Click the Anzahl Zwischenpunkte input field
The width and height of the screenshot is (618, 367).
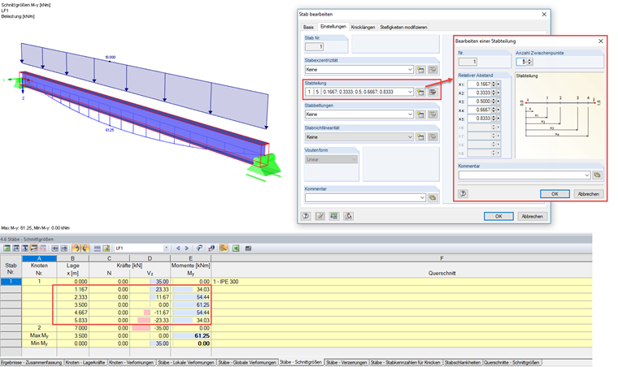pyautogui.click(x=521, y=62)
